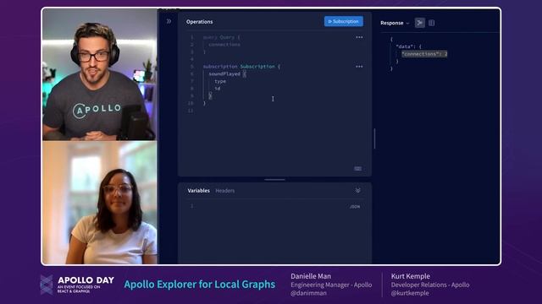This screenshot has height=304, width=542.
Task: Click Kurt's webcam video thumbnail
Action: [x=100, y=75]
